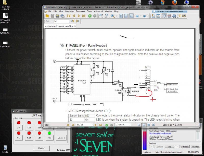The width and height of the screenshot is (204, 156).
Task: Open the View menu
Action: (x=61, y=11)
